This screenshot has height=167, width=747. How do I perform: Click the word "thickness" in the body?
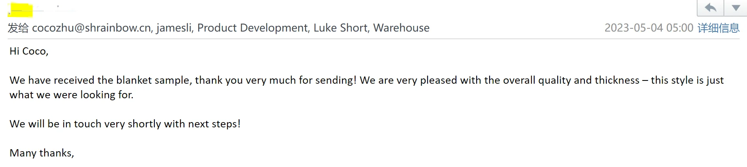point(616,80)
